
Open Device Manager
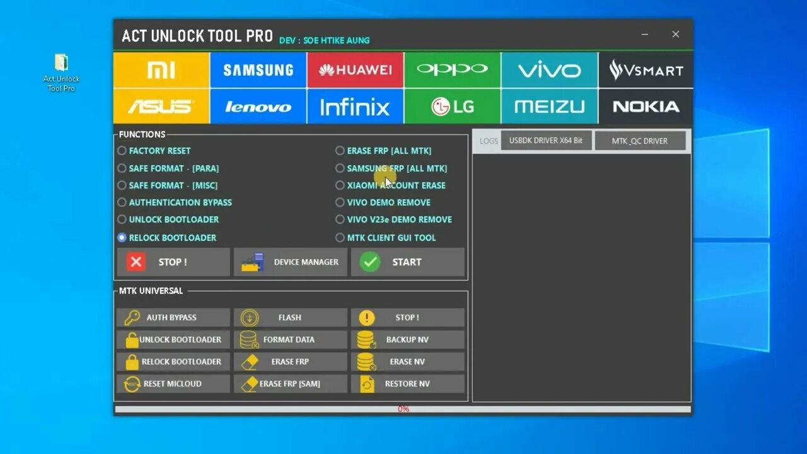click(291, 262)
